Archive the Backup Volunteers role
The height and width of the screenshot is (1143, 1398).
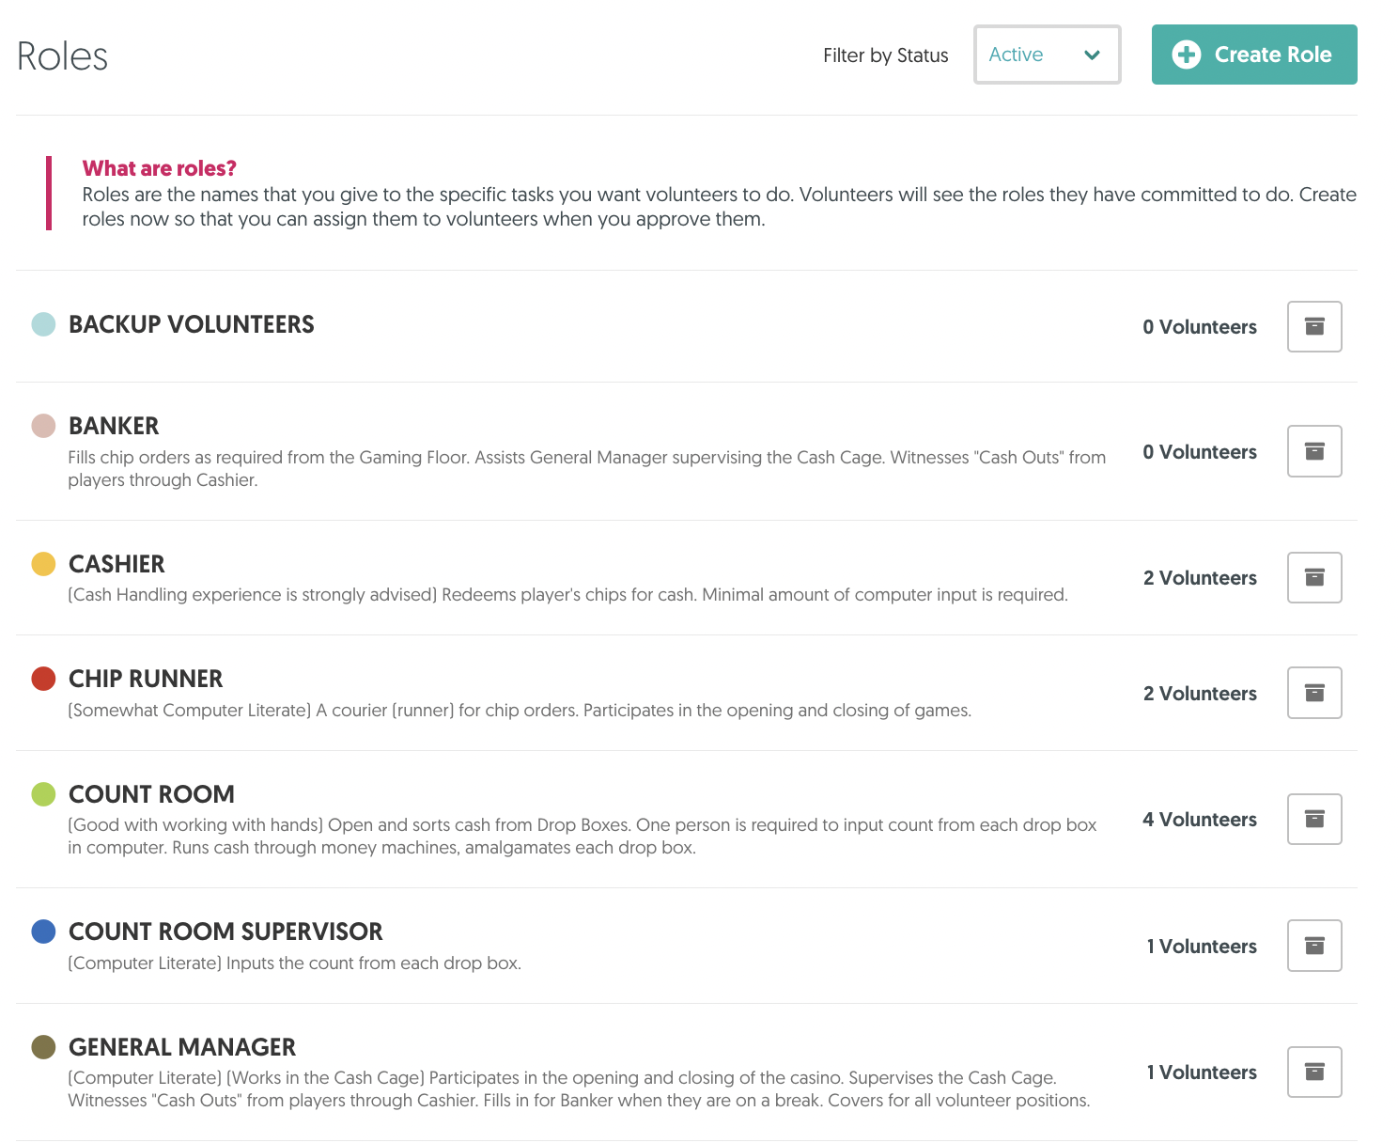point(1314,326)
